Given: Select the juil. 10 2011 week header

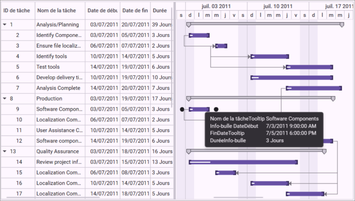Looking at the screenshot, I should click(278, 6).
